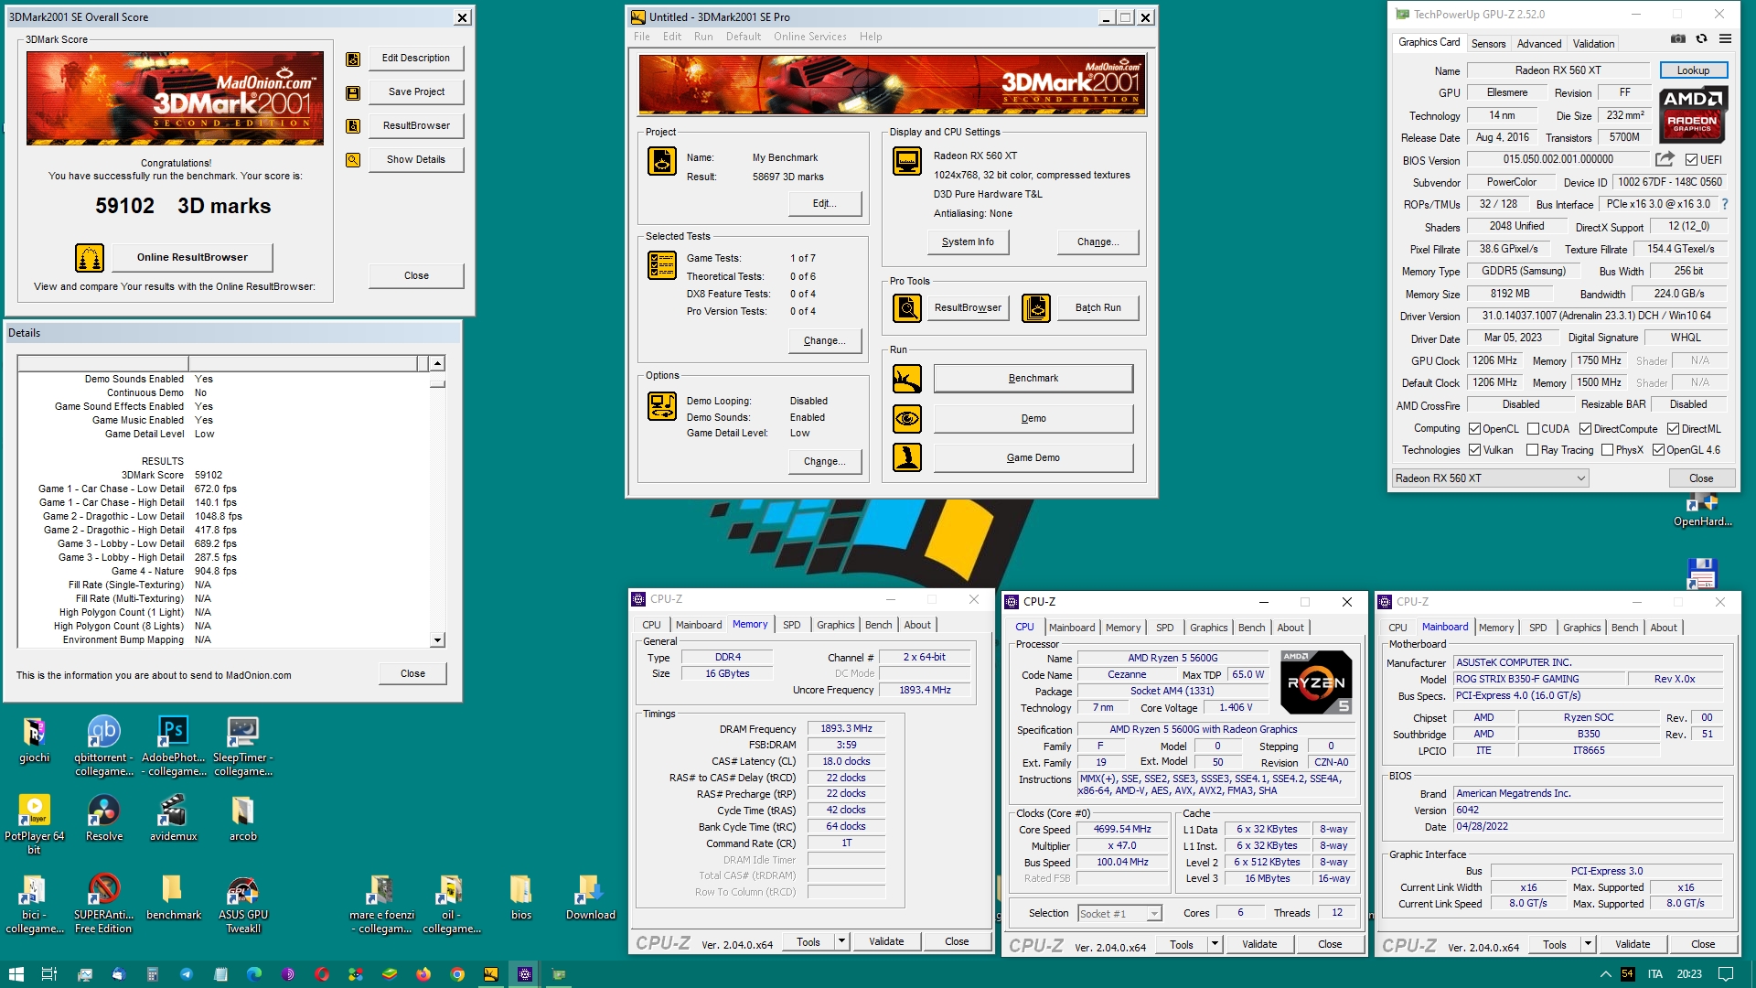The width and height of the screenshot is (1756, 988).
Task: Click Task View icon on taskbar
Action: tap(49, 974)
